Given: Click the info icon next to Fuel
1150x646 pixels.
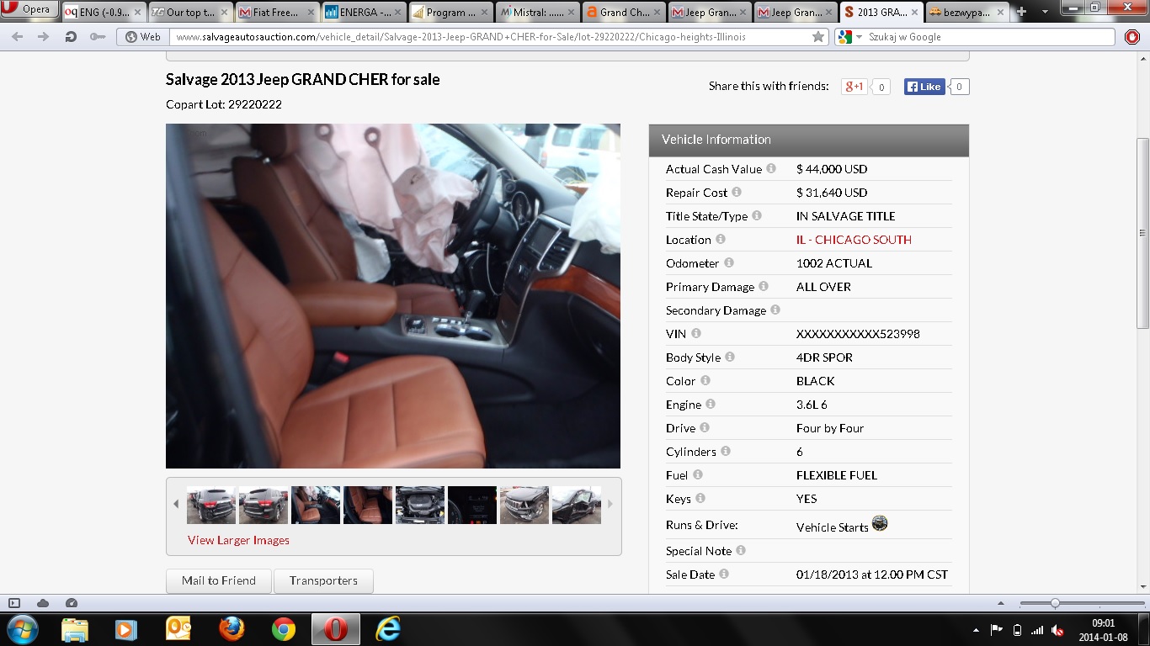Looking at the screenshot, I should pos(698,474).
